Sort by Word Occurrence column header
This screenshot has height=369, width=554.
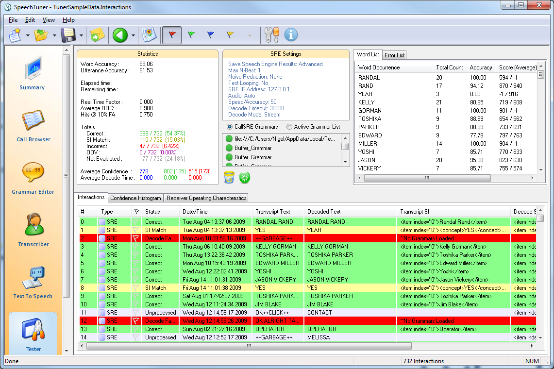(394, 67)
